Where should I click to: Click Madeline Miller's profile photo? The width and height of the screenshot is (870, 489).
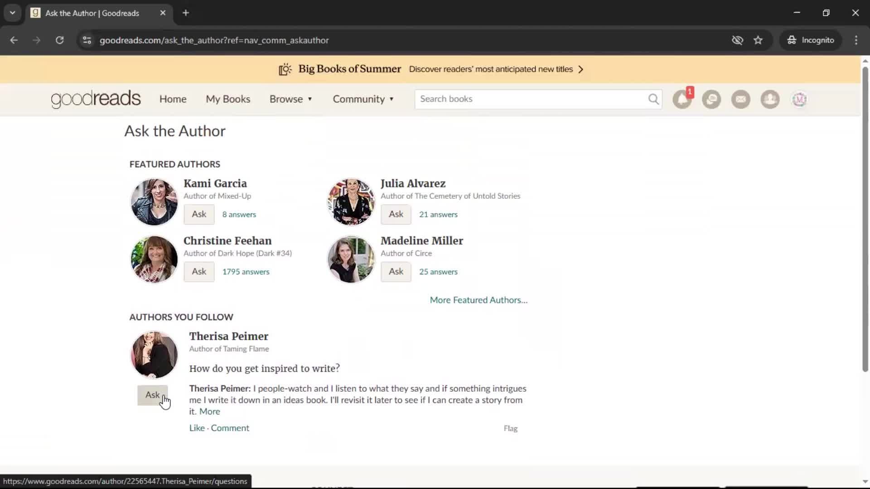[351, 259]
